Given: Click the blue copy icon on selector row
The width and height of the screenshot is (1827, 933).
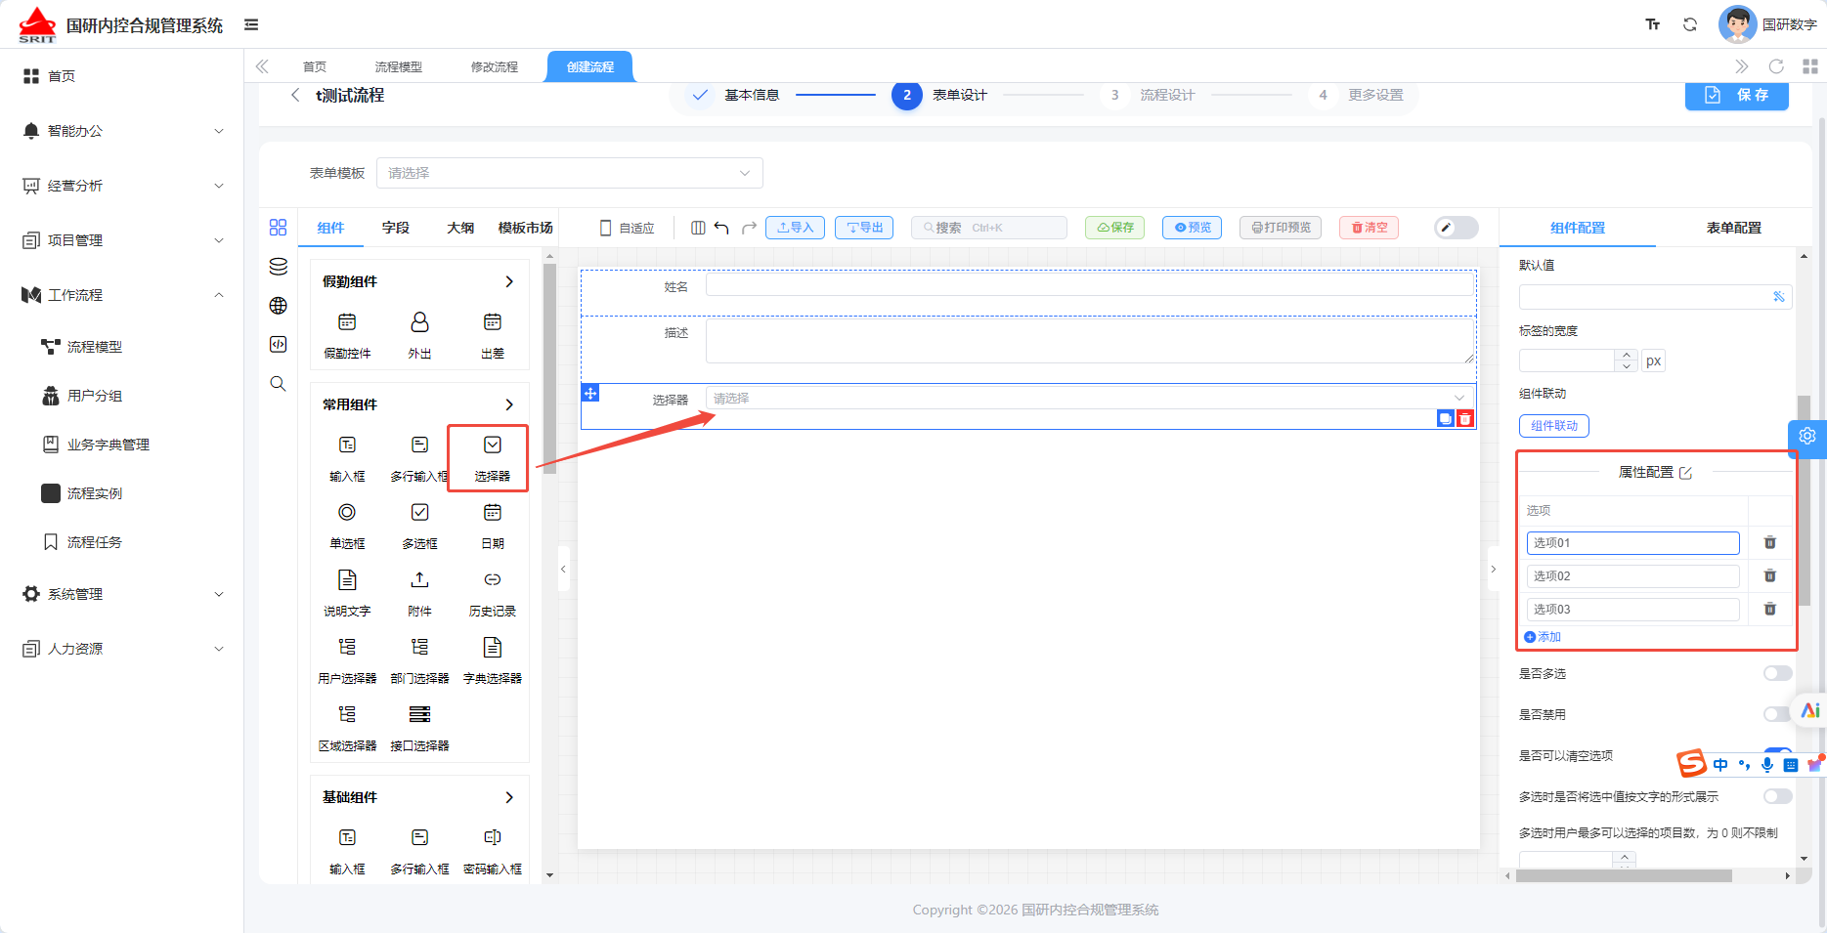Looking at the screenshot, I should (x=1445, y=418).
